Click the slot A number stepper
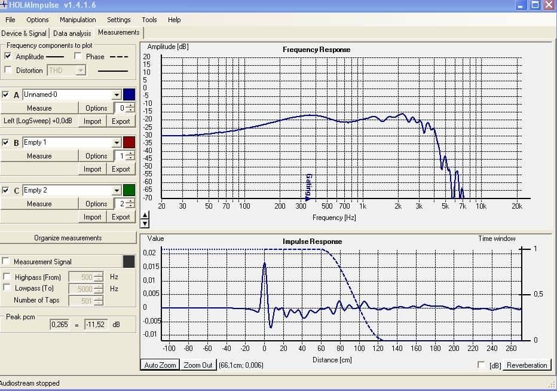Screen dimensions: 557x391 click(x=131, y=108)
